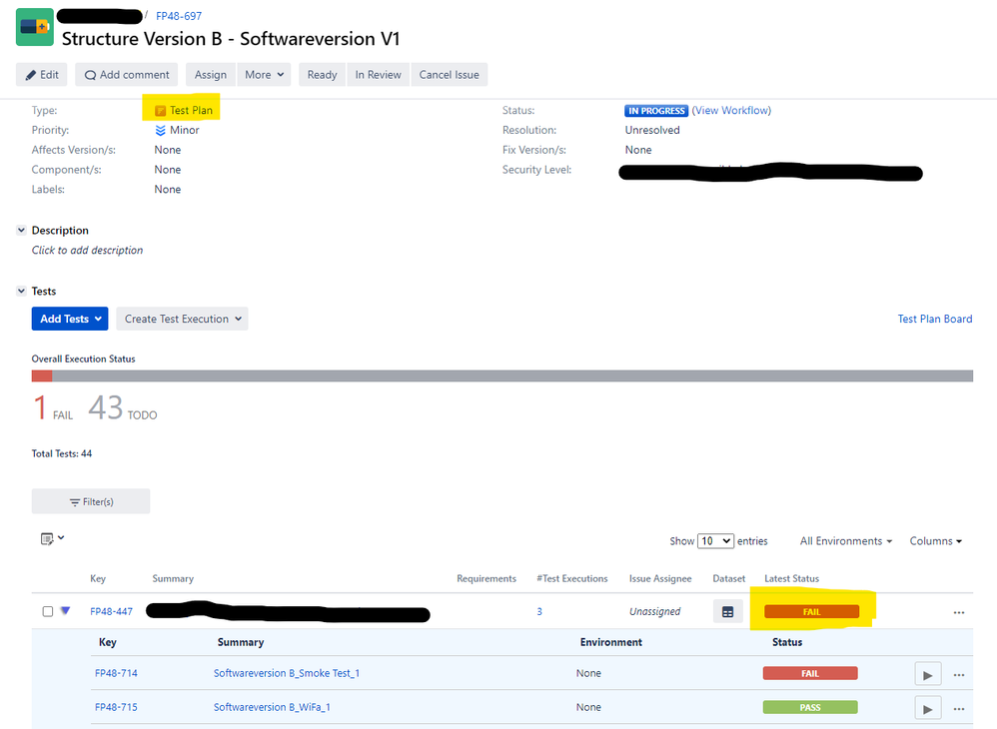Click the Overall Execution Status progress bar
The height and width of the screenshot is (729, 997).
(499, 375)
